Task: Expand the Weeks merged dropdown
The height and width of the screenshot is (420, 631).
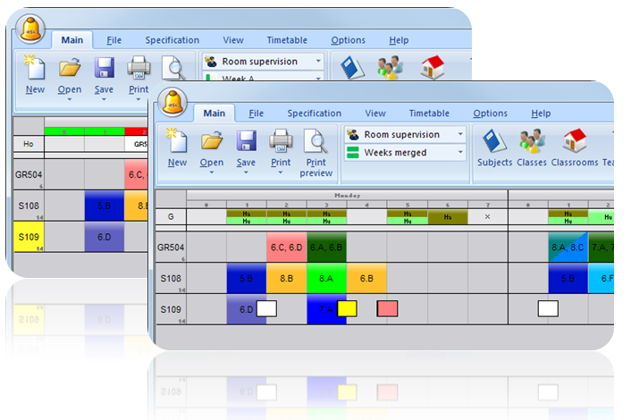Action: [x=460, y=153]
